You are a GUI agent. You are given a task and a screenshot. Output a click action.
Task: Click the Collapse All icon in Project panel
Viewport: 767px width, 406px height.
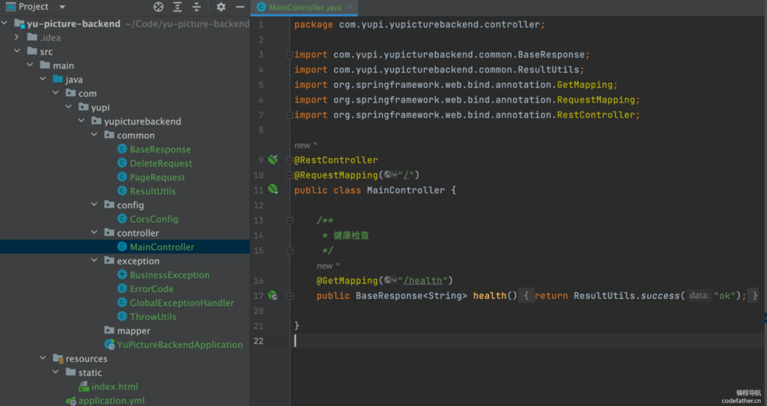(196, 7)
